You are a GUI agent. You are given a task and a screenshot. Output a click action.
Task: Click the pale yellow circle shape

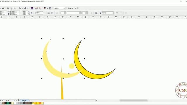(72, 66)
